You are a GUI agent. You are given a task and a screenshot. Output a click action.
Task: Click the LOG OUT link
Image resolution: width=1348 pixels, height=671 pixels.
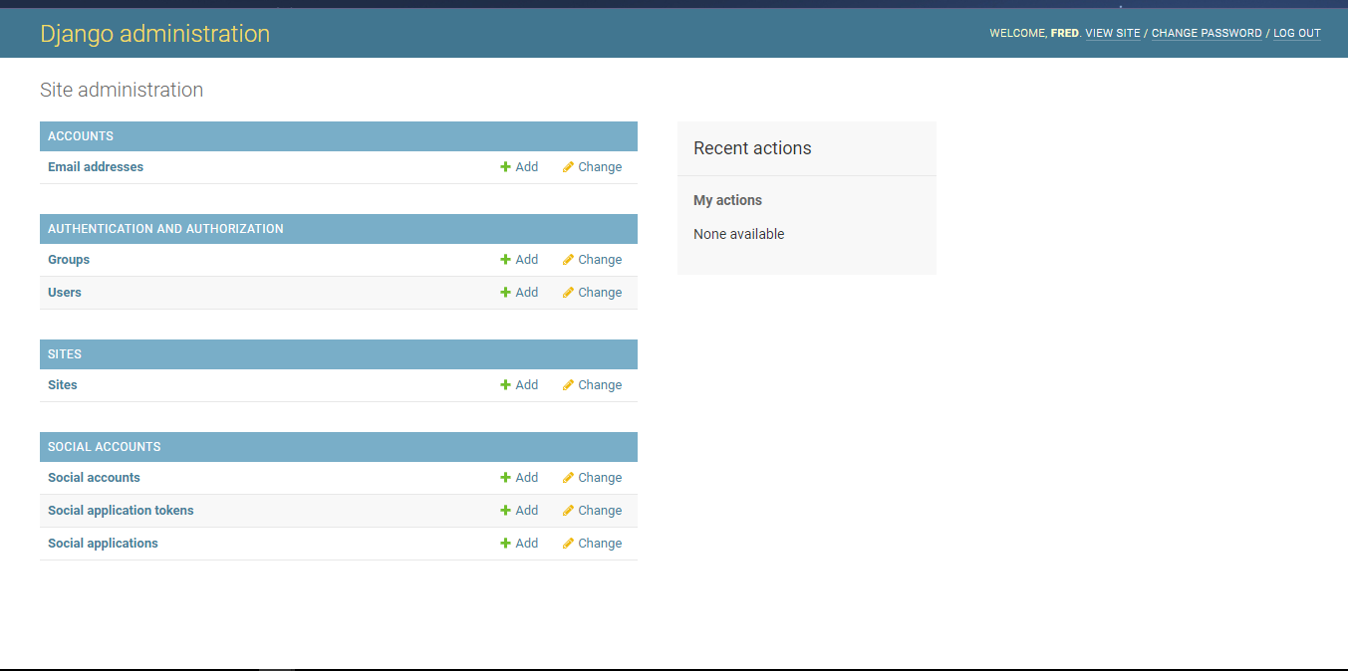(1297, 34)
